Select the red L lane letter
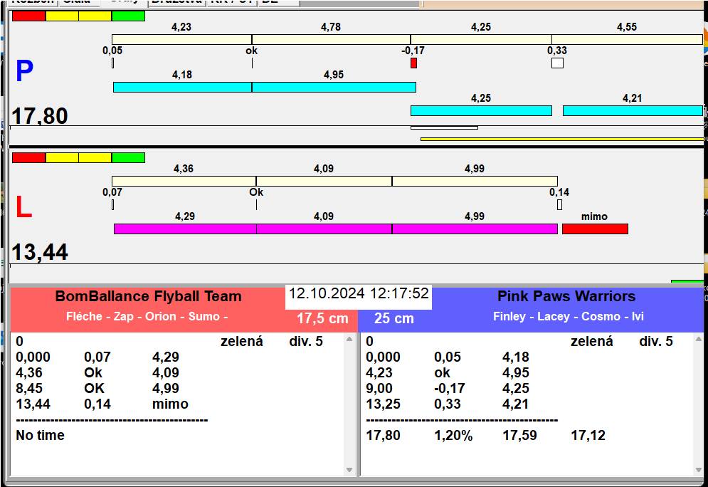Image resolution: width=708 pixels, height=487 pixels. coord(23,207)
